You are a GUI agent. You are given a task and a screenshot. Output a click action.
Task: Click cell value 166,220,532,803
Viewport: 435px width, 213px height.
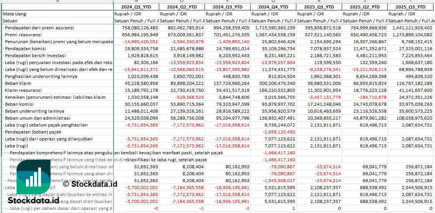click(277, 90)
